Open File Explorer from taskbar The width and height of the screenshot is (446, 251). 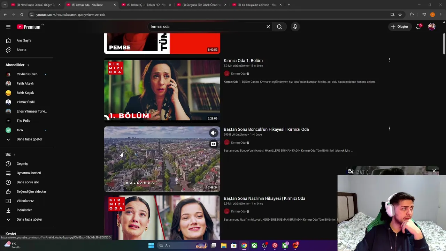click(x=224, y=245)
